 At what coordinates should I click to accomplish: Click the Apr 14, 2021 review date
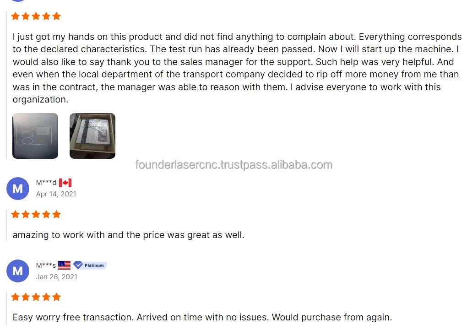click(56, 194)
